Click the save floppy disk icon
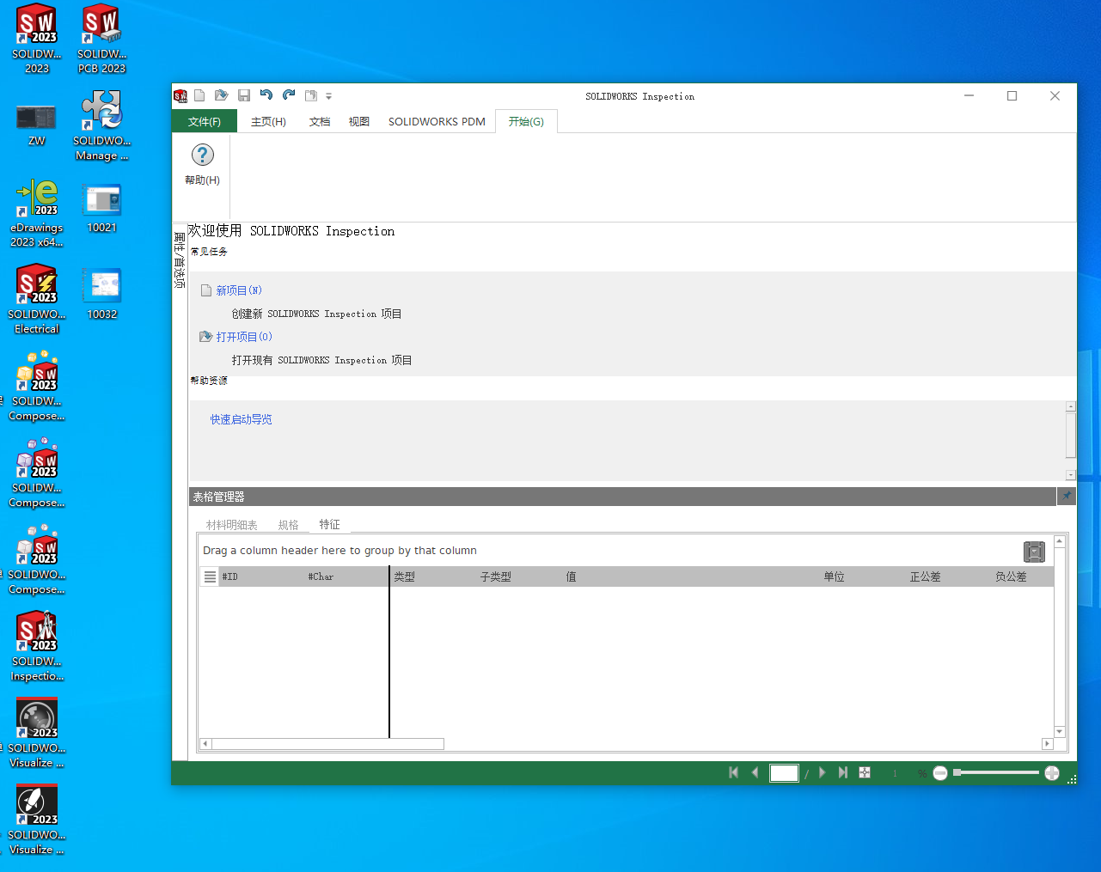The image size is (1101, 872). coord(244,95)
